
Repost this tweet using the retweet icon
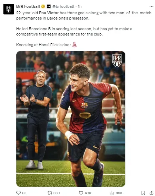click(49, 192)
